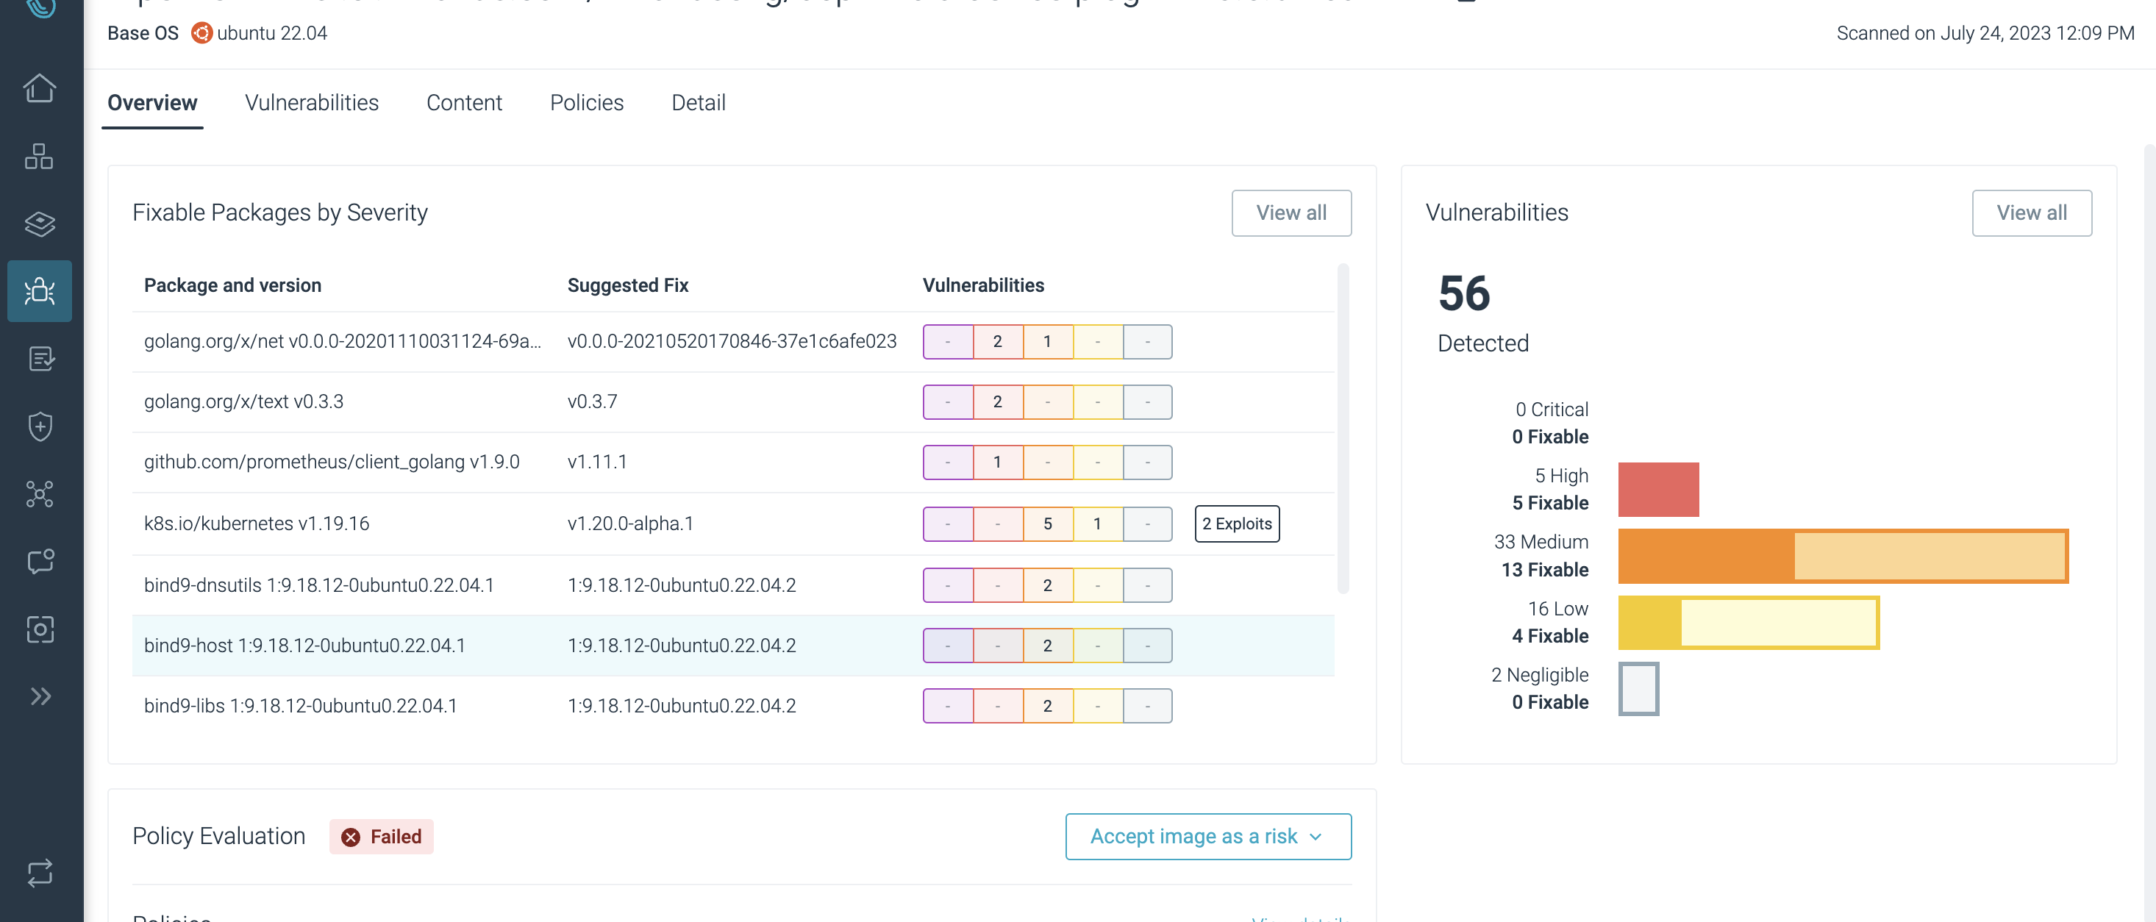Click the Package and version column header
Image resolution: width=2156 pixels, height=922 pixels.
[232, 285]
